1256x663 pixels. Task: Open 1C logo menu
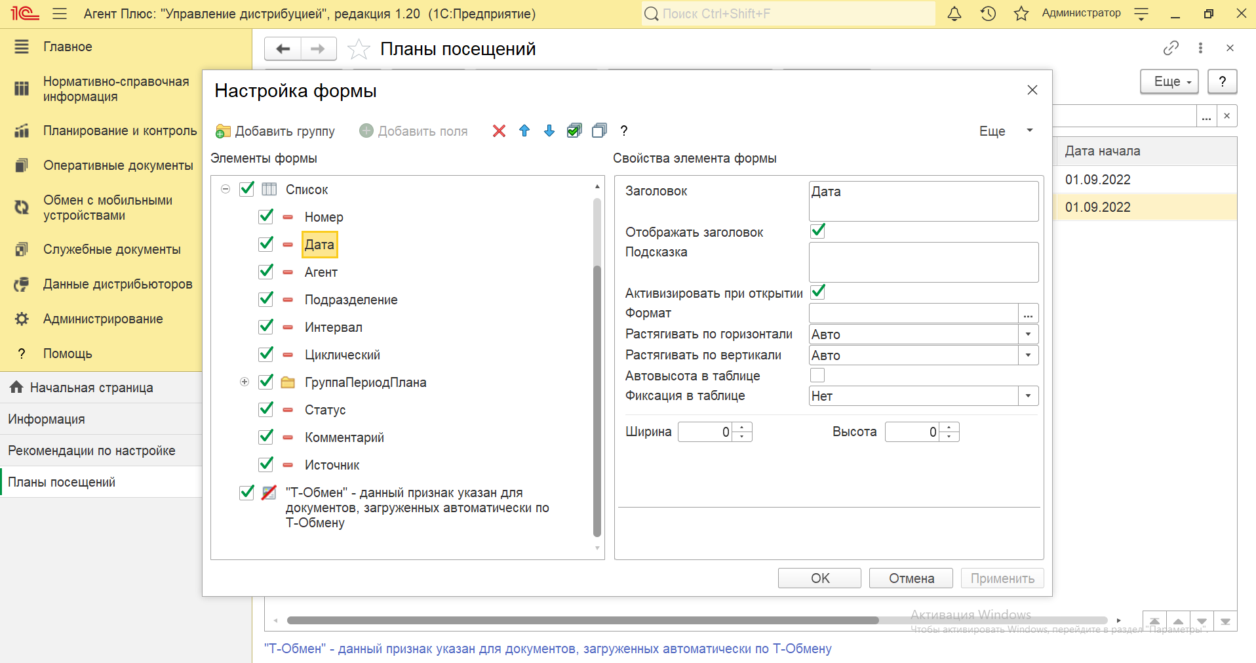[x=25, y=14]
